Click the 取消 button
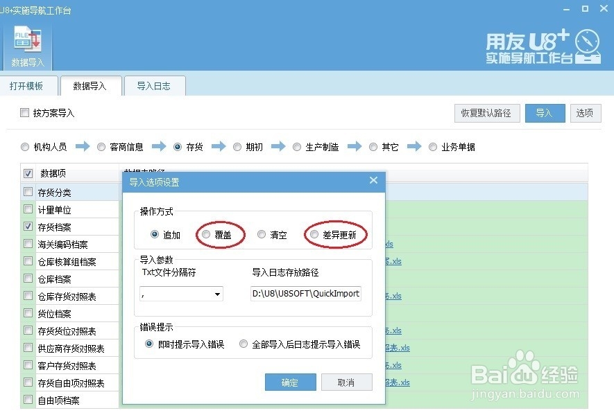 point(346,382)
